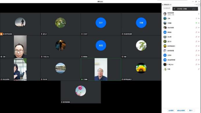Image resolution: width=201 pixels, height=113 pixels.
Task: Toggle the muted mic for the sunflower-avatar member in list
Action: pyautogui.click(x=196, y=46)
